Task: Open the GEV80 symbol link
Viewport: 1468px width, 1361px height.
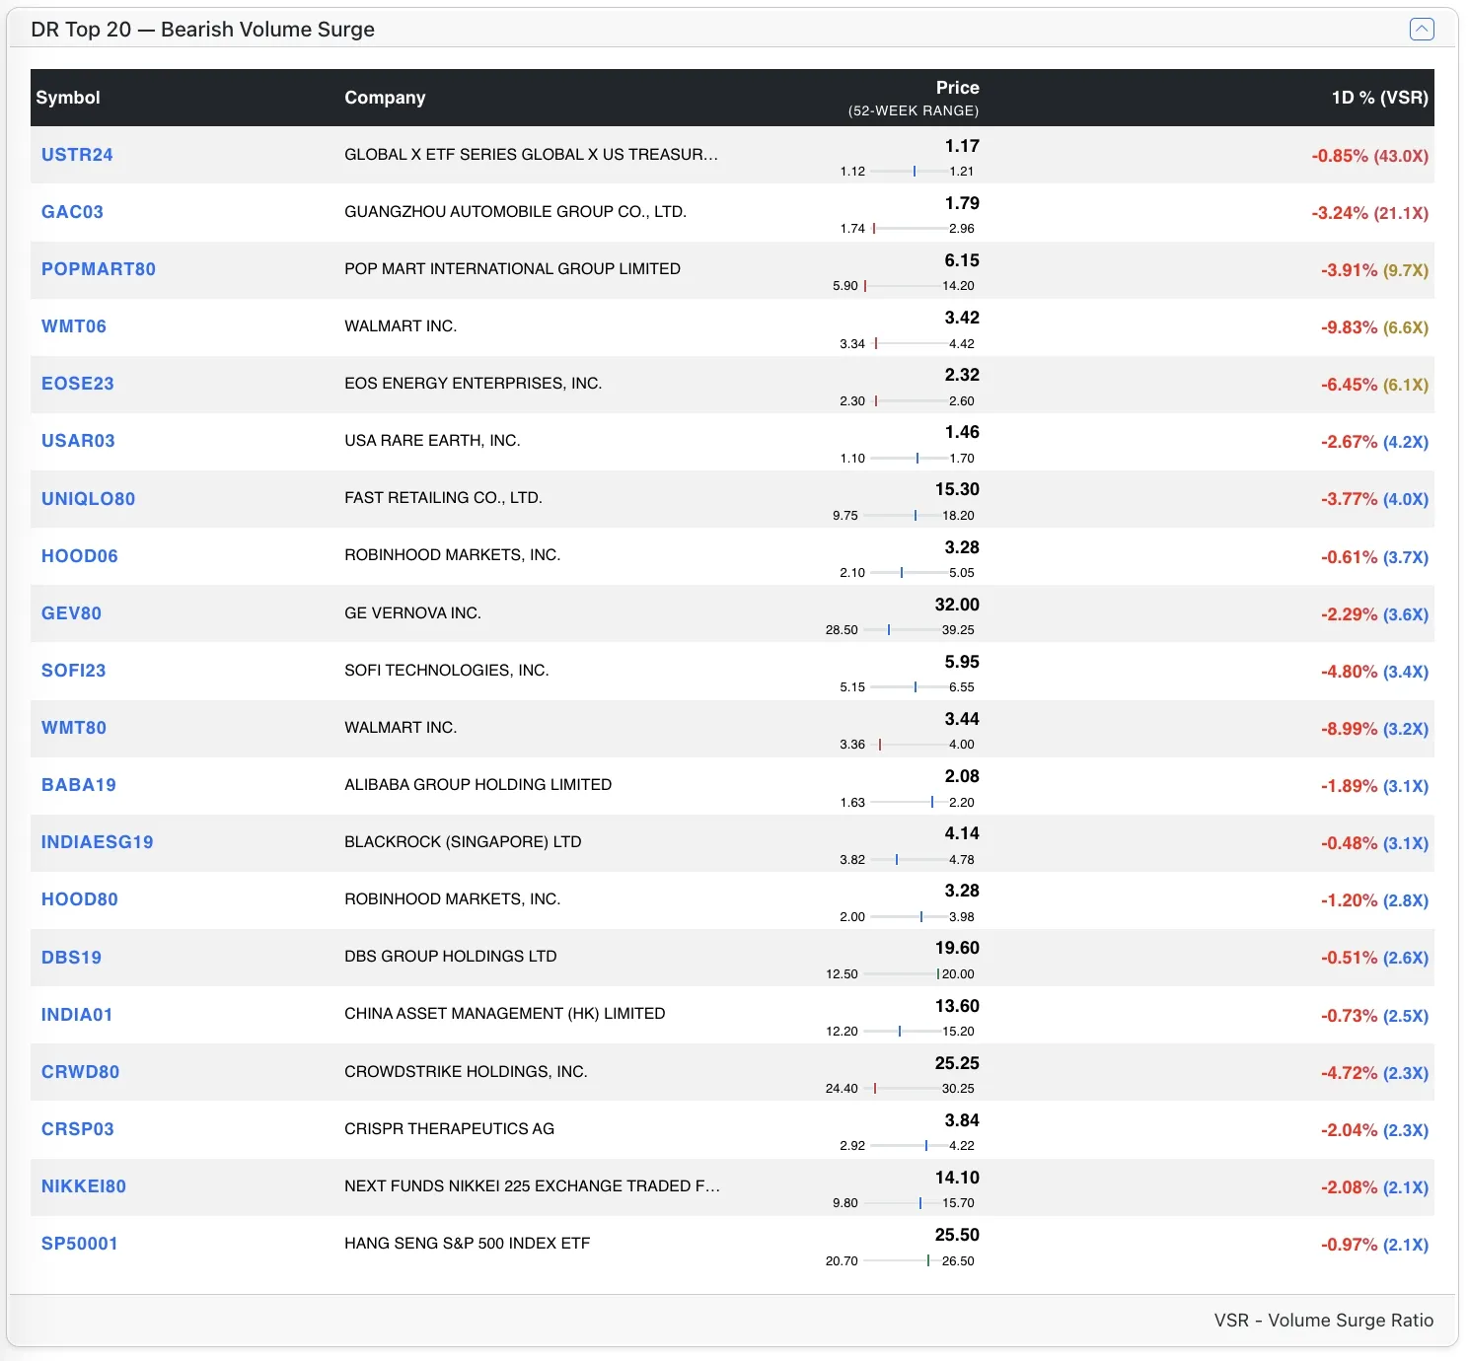Action: coord(71,613)
